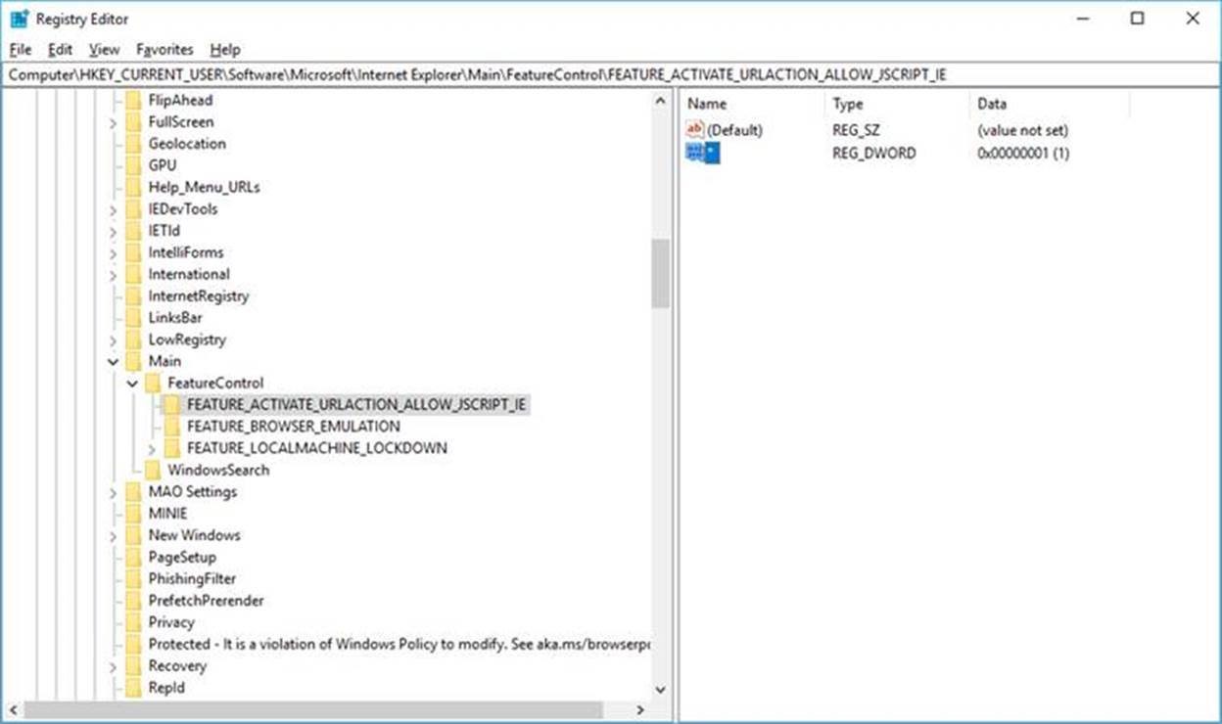
Task: Click the (value not set) data cell
Action: click(1022, 130)
